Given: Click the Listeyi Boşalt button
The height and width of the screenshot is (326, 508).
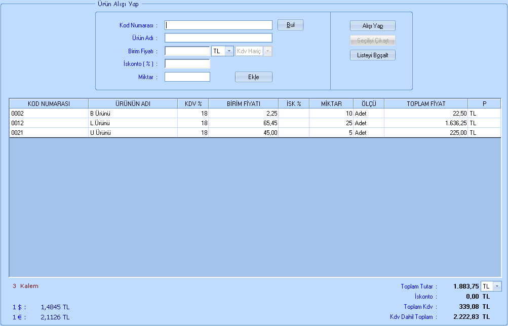Looking at the screenshot, I should tap(372, 55).
